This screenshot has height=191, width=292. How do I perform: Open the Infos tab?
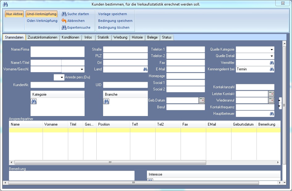tap(88, 37)
